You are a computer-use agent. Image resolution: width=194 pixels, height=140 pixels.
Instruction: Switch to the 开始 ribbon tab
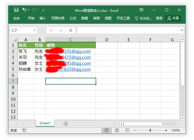click(x=31, y=18)
